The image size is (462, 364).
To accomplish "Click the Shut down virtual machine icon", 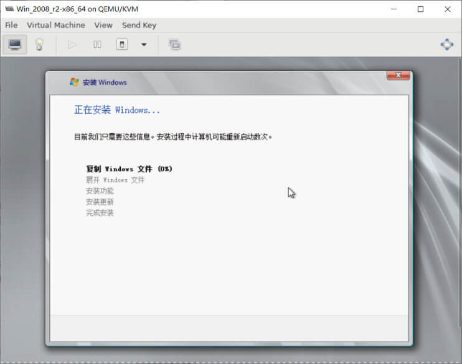I will click(x=122, y=44).
